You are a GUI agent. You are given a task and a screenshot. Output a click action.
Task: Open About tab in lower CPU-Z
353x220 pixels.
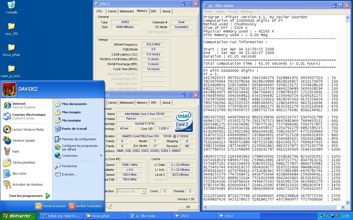[x=166, y=103]
